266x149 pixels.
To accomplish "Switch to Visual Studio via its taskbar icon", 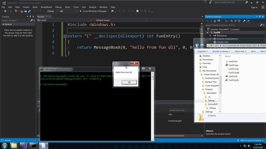I will pos(24,146).
